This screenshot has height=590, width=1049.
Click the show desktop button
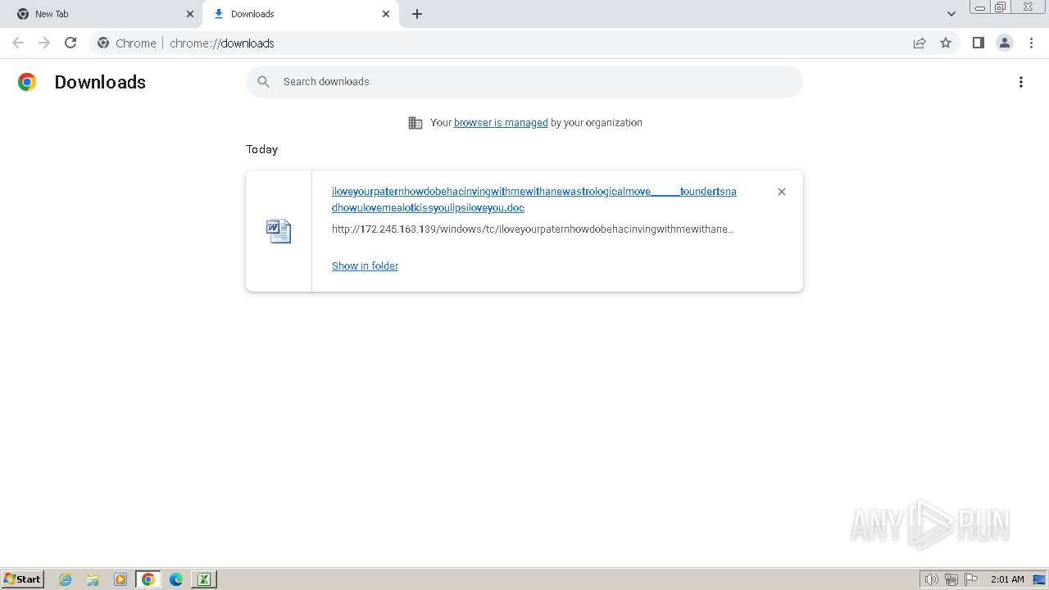[1040, 579]
